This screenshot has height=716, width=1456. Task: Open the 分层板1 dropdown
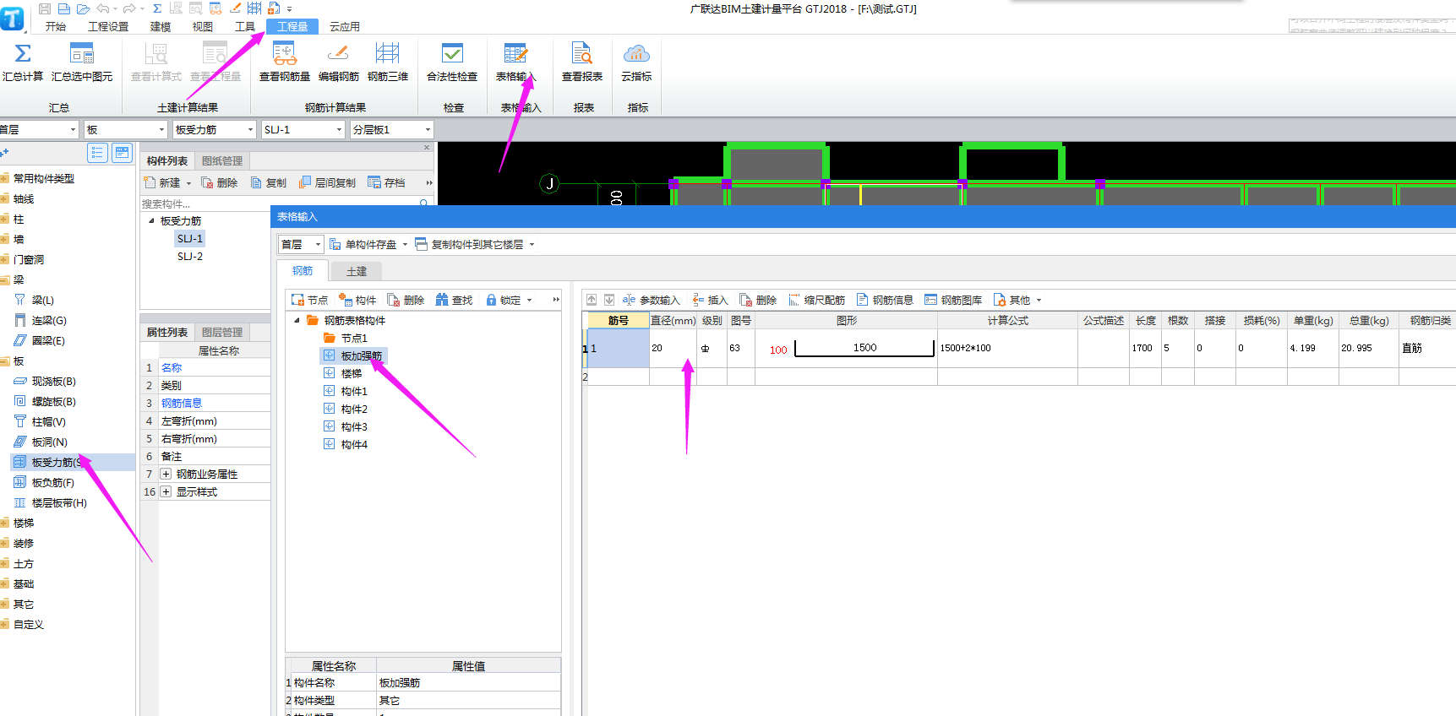[428, 129]
